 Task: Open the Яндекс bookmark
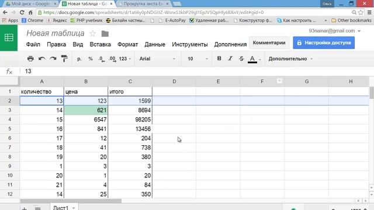pyautogui.click(x=57, y=20)
